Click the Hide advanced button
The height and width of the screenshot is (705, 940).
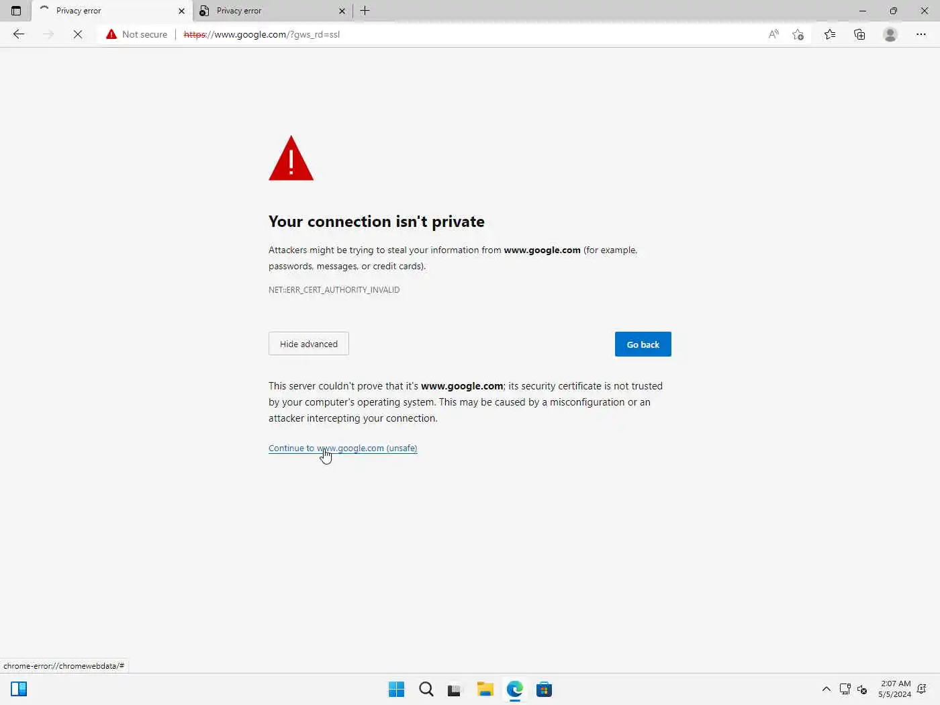(309, 344)
